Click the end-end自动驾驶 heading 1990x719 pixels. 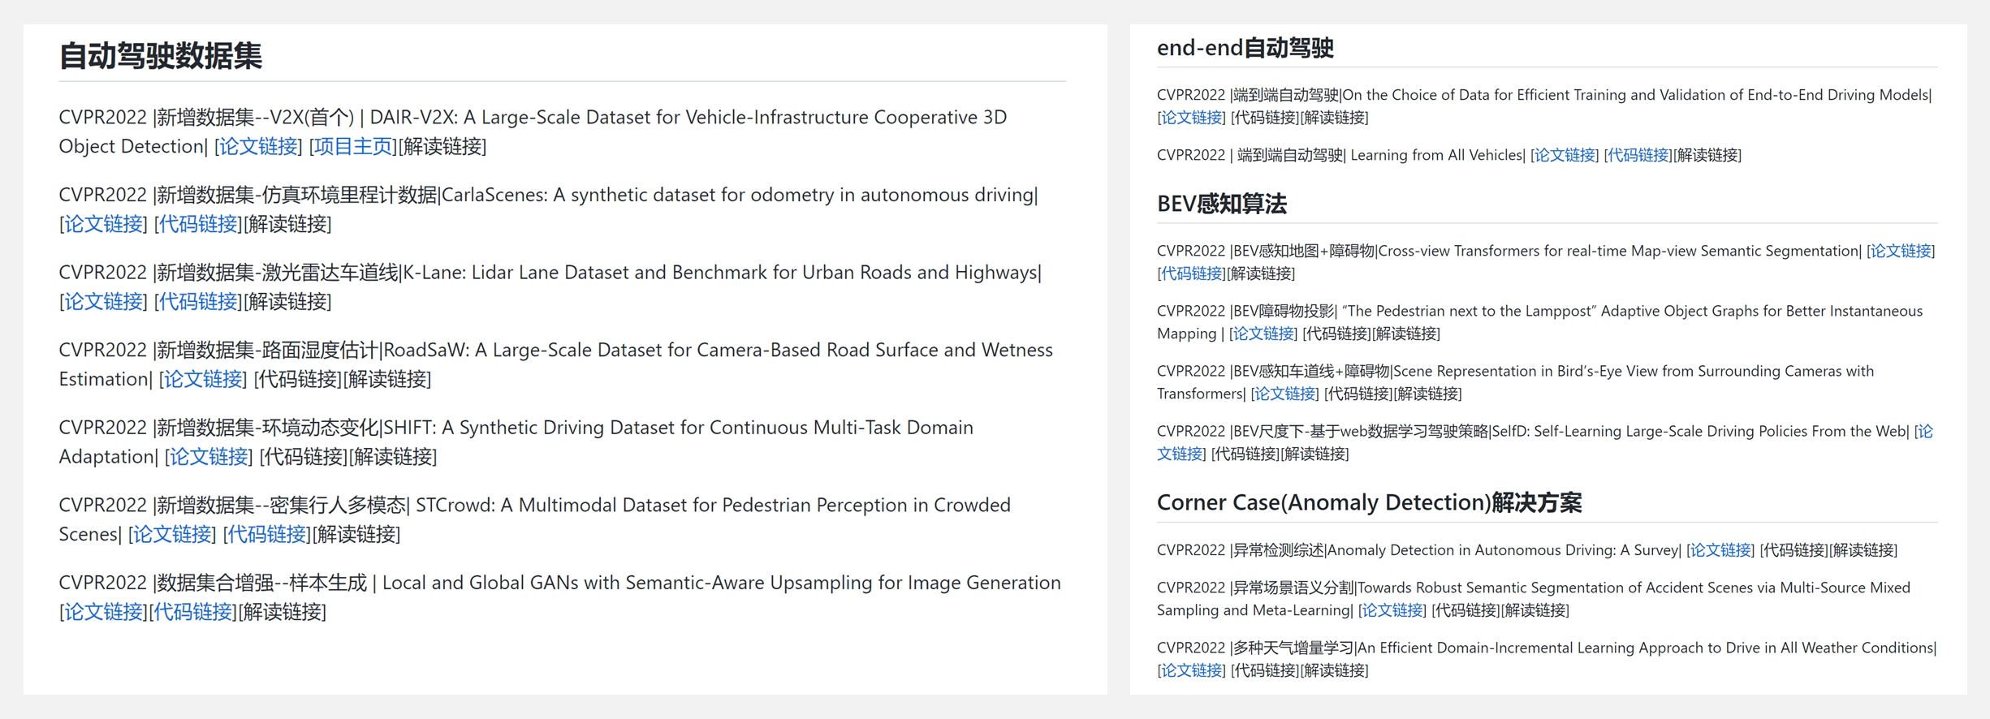1245,48
